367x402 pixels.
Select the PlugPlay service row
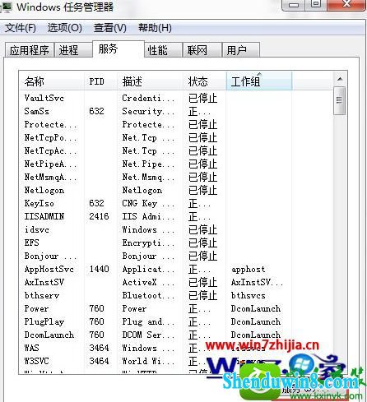[175, 321]
